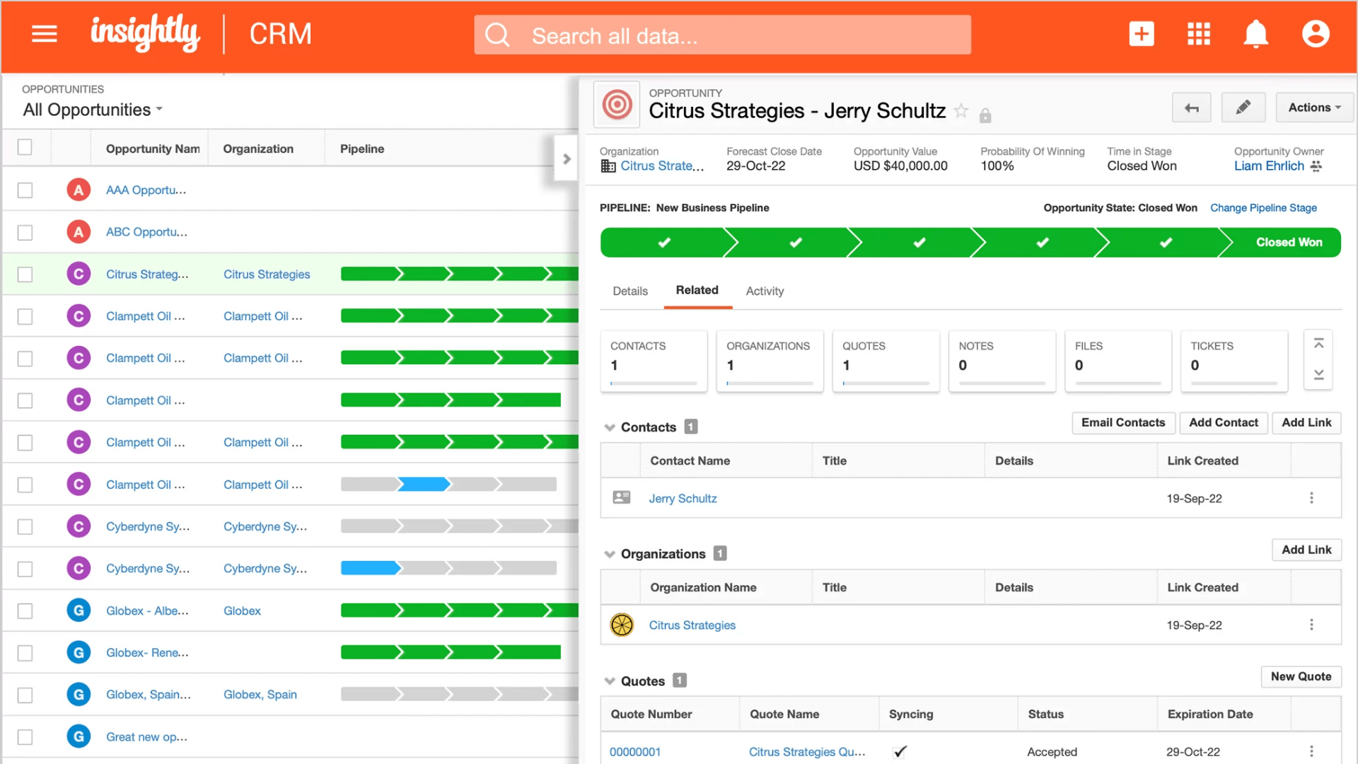Viewport: 1358px width, 764px height.
Task: Open the NOTES related card
Action: (1002, 361)
